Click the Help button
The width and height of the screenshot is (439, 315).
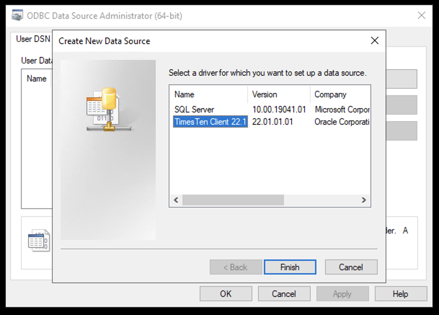401,293
